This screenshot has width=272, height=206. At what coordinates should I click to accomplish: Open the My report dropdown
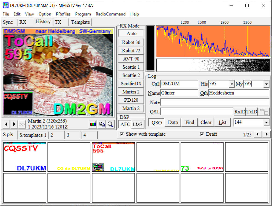click(266, 84)
